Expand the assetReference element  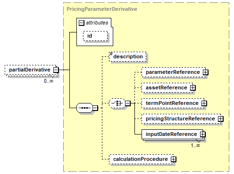coord(192,88)
